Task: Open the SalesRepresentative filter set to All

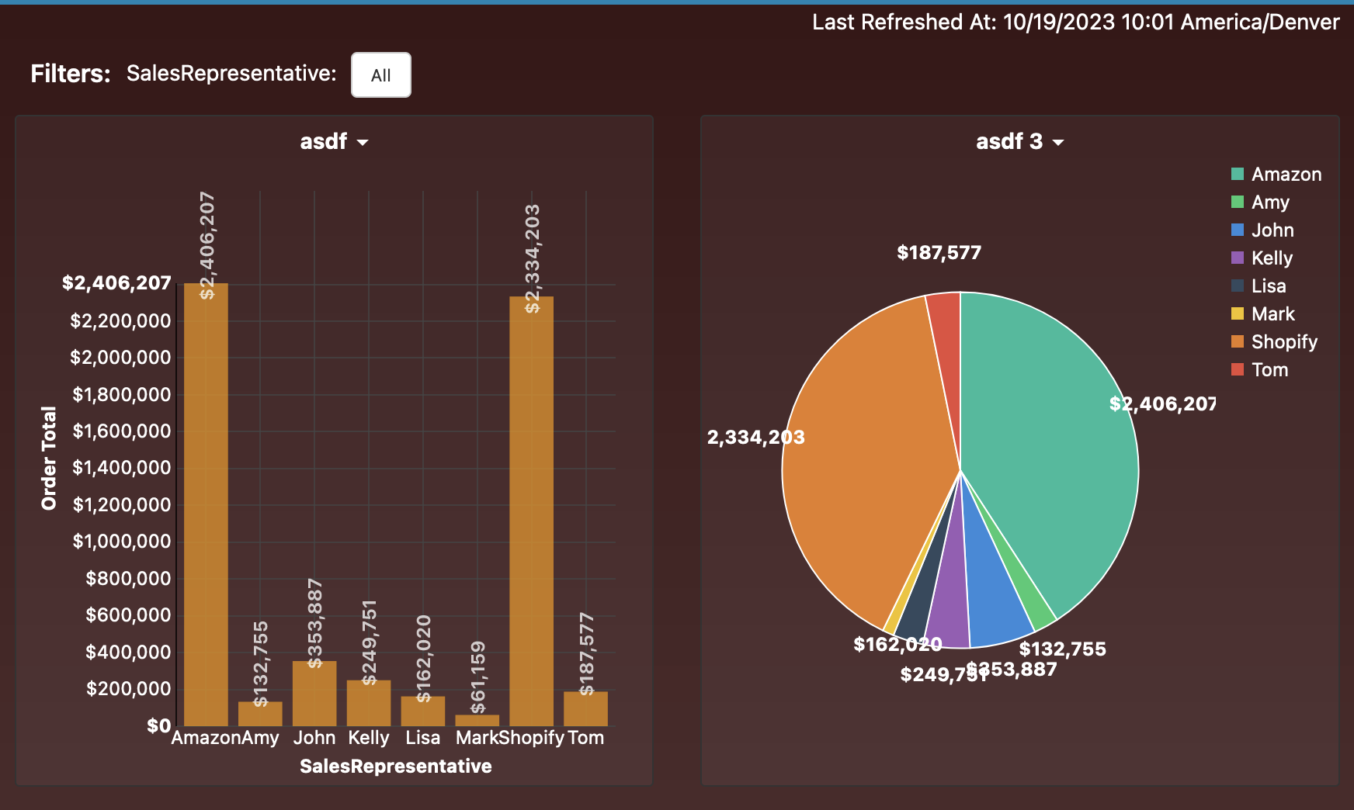Action: 381,74
